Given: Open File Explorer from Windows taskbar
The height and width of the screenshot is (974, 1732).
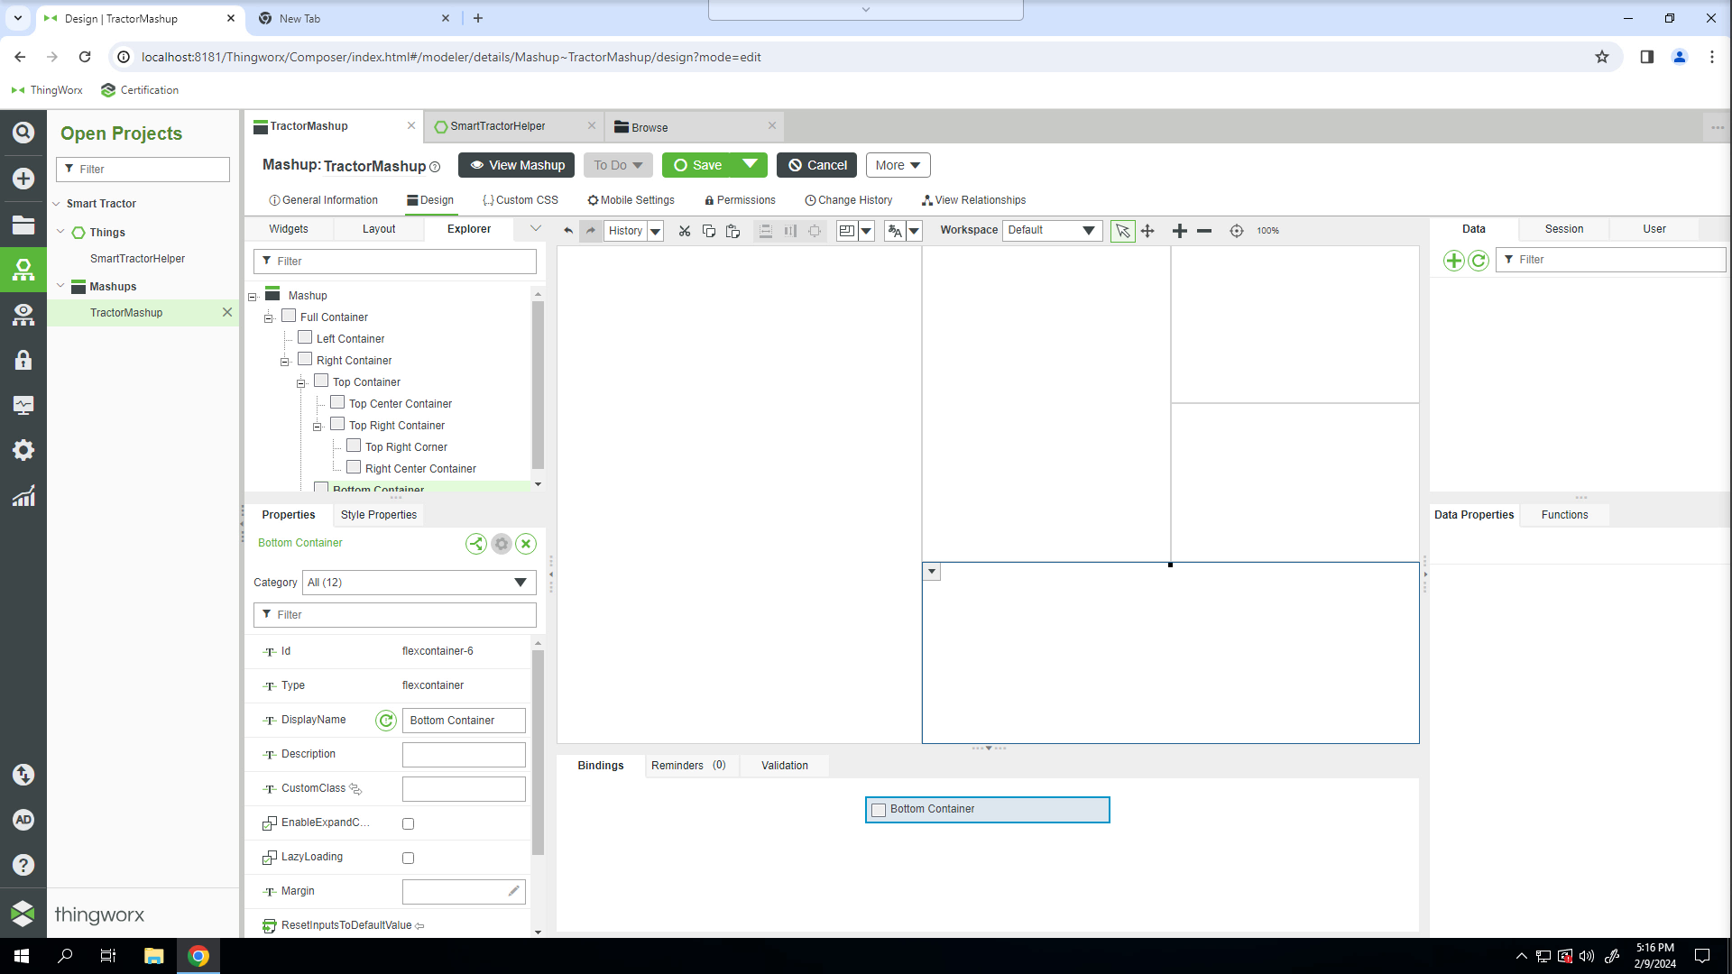Looking at the screenshot, I should (153, 956).
